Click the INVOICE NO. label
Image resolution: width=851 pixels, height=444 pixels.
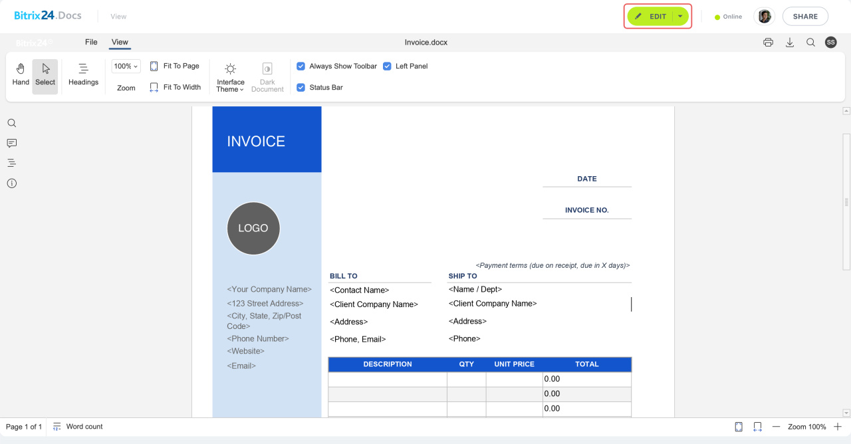[587, 210]
